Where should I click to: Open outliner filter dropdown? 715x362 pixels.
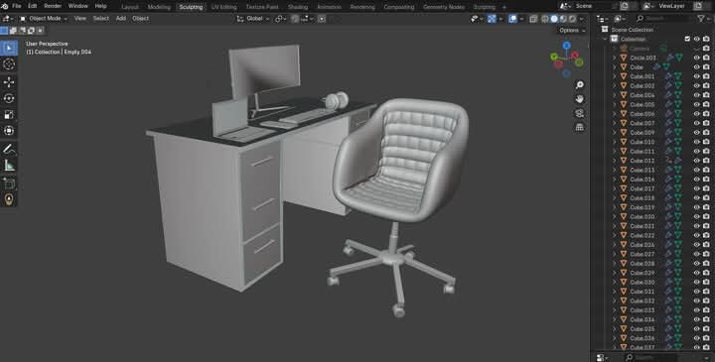click(x=703, y=18)
